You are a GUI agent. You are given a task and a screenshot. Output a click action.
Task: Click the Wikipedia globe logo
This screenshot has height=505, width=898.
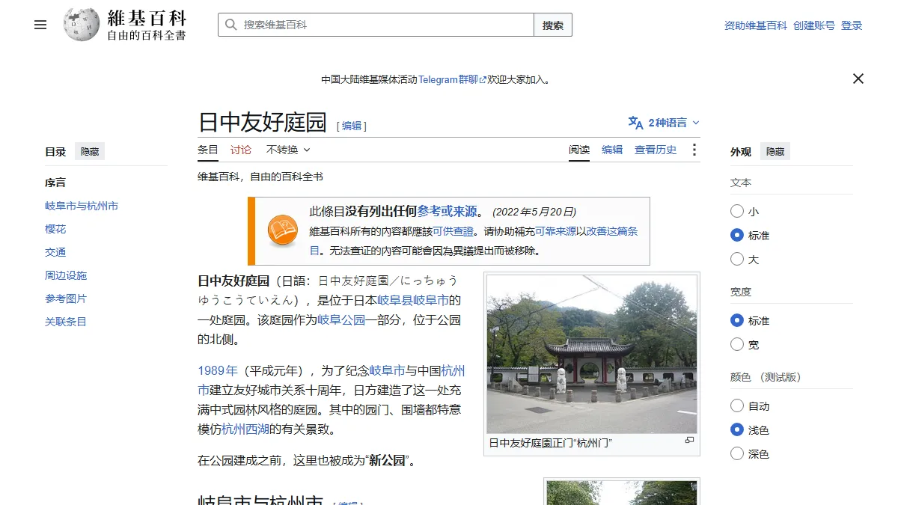(82, 25)
